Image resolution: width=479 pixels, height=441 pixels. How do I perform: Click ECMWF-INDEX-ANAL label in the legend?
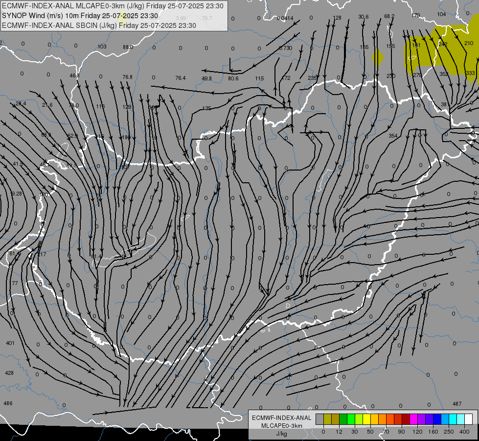click(282, 418)
